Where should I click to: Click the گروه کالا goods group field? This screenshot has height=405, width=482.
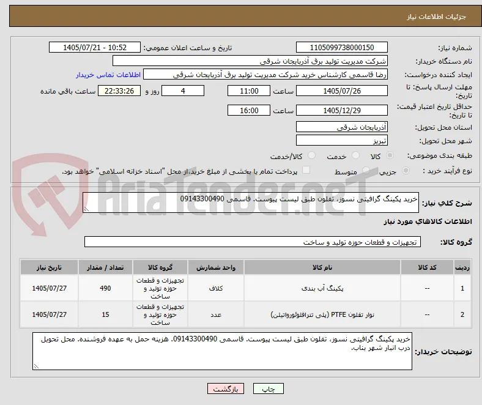[x=253, y=242]
